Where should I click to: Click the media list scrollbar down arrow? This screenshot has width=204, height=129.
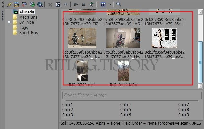(200, 86)
